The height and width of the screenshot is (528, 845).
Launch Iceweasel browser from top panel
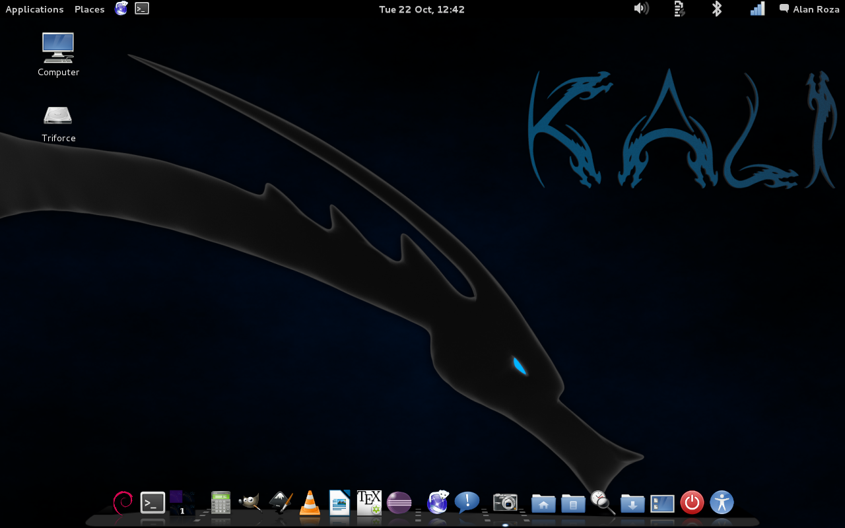pyautogui.click(x=121, y=9)
